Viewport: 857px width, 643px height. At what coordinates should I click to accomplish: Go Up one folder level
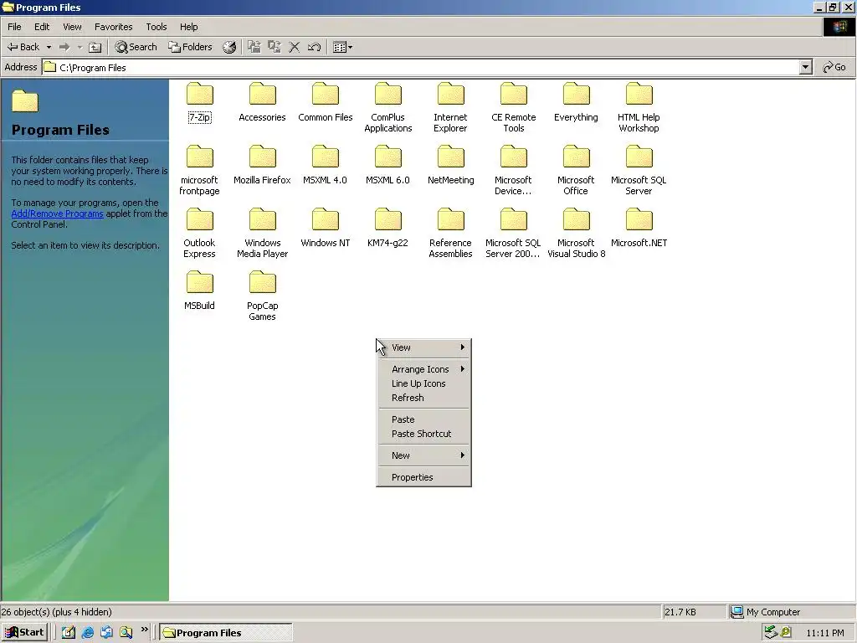95,47
